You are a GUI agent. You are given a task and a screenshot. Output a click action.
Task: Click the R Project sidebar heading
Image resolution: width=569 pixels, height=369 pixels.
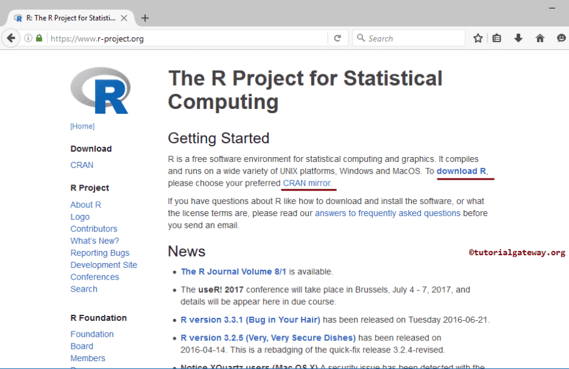[90, 188]
